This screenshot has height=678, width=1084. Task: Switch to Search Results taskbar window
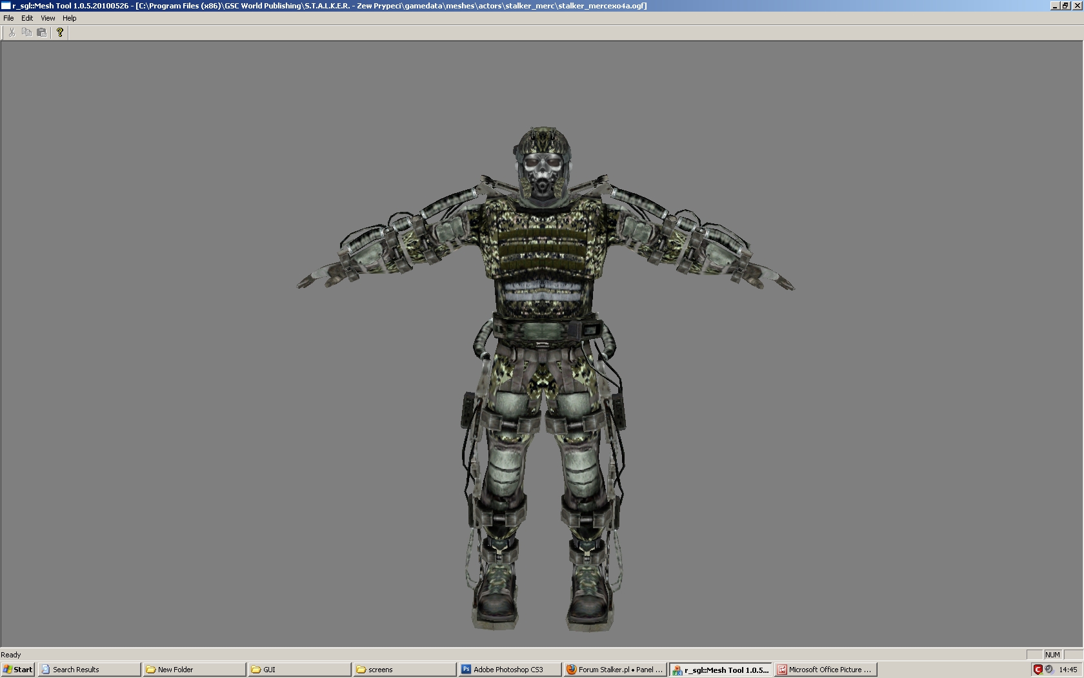(x=89, y=670)
